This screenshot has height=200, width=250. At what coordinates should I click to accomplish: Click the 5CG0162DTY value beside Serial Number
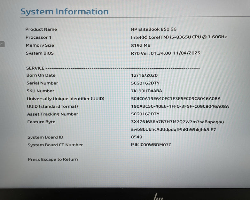point(145,83)
